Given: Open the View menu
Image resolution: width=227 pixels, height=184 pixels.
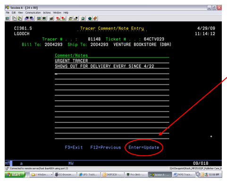Looking at the screenshot, I should pyautogui.click(x=20, y=13).
